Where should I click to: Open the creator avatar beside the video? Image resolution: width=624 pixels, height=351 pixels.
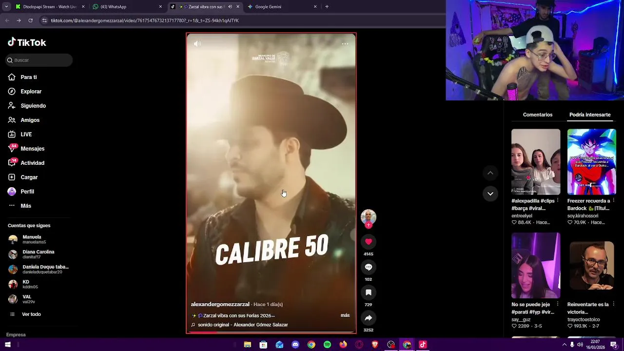pyautogui.click(x=369, y=216)
